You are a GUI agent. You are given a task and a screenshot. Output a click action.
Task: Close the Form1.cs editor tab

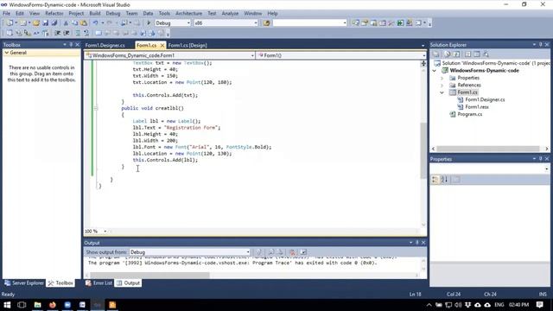click(x=162, y=45)
